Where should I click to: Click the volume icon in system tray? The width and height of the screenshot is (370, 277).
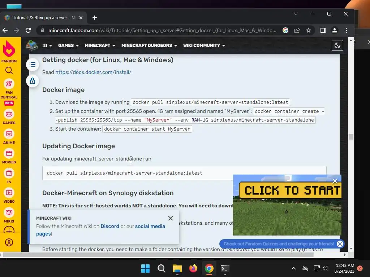pyautogui.click(x=325, y=268)
